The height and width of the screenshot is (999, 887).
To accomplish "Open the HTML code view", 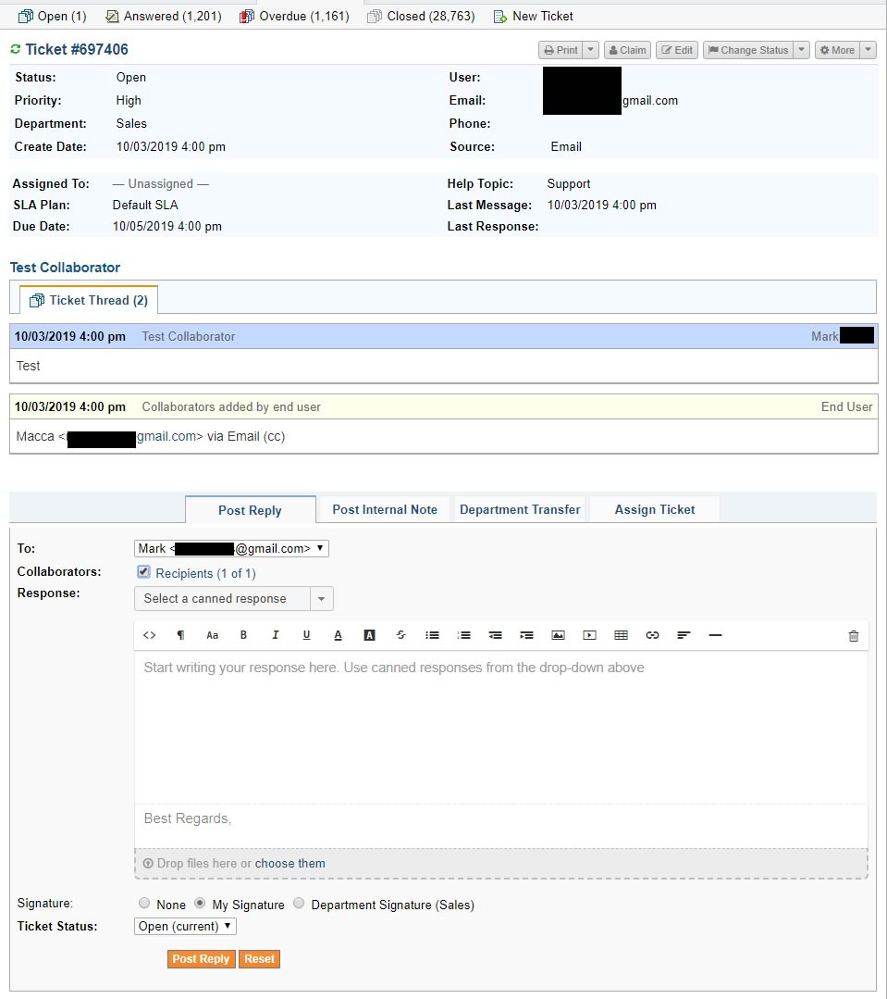I will pyautogui.click(x=150, y=635).
